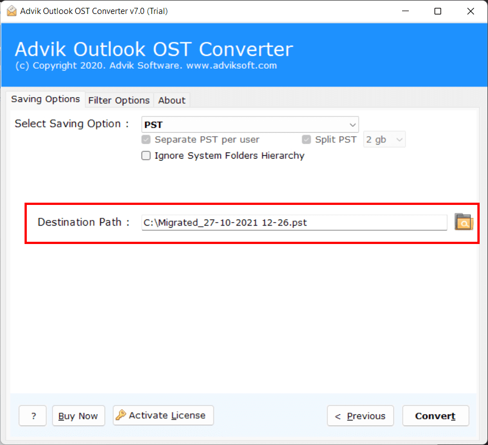Close the Advik OST Converter window

[470, 11]
